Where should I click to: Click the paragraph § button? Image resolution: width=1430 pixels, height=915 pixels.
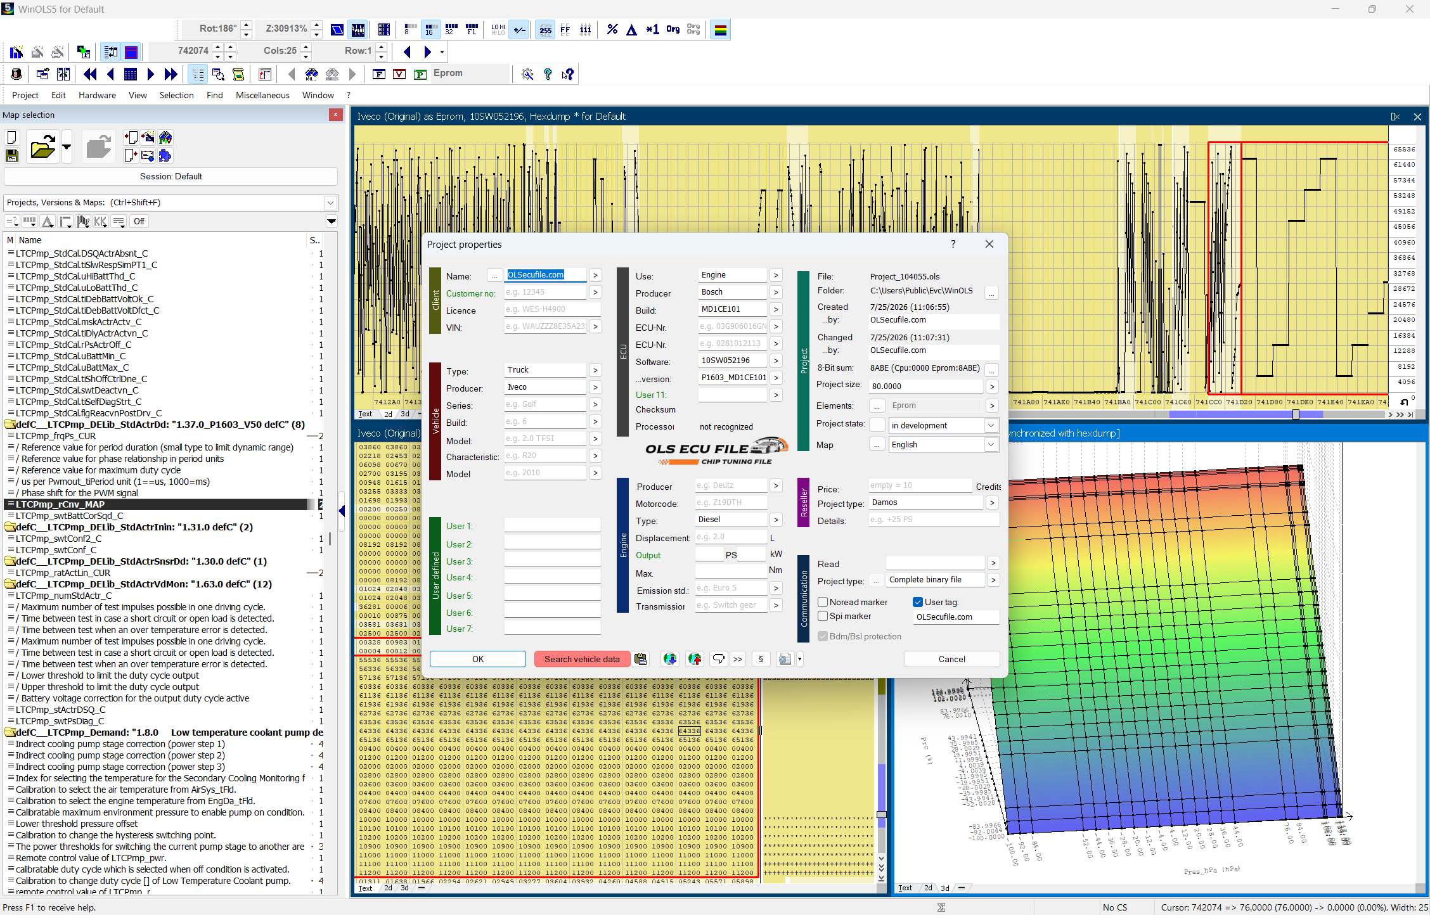click(x=761, y=659)
